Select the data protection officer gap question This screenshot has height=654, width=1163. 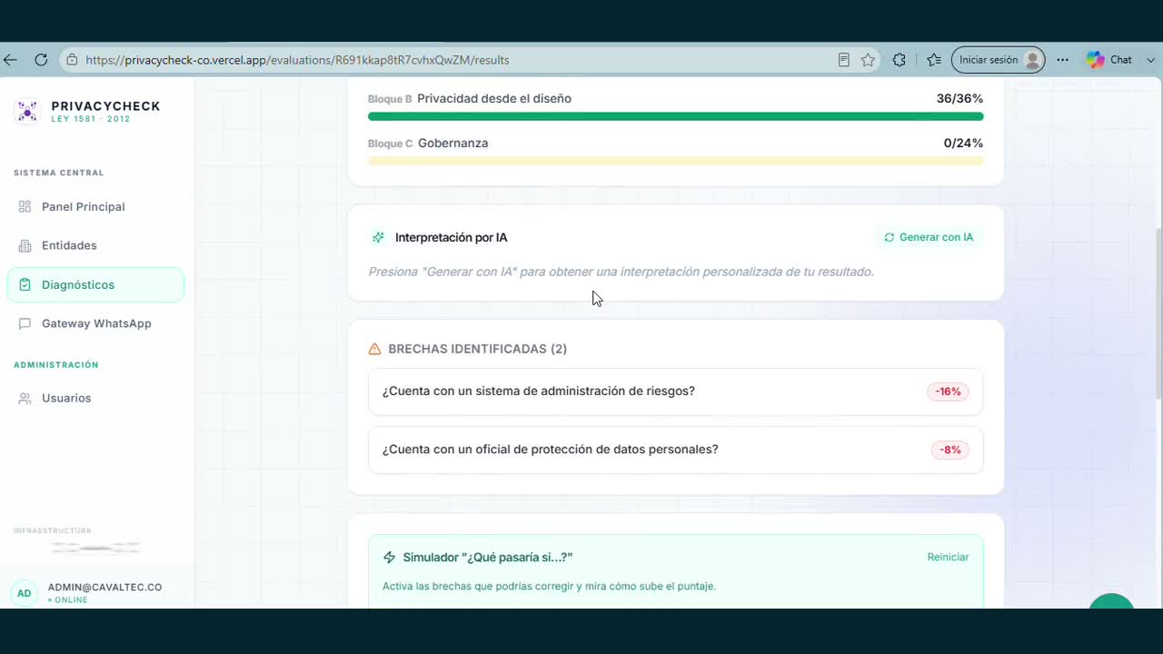[675, 450]
